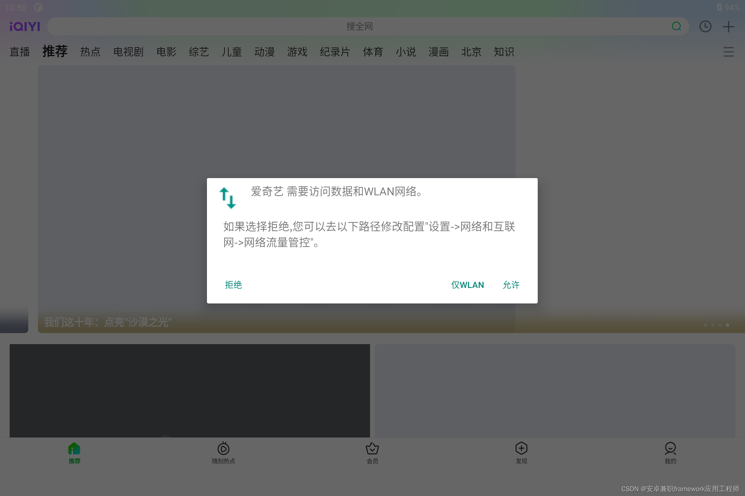The image size is (745, 496).
Task: Tap the 拒绝 button in dialog
Action: [234, 285]
